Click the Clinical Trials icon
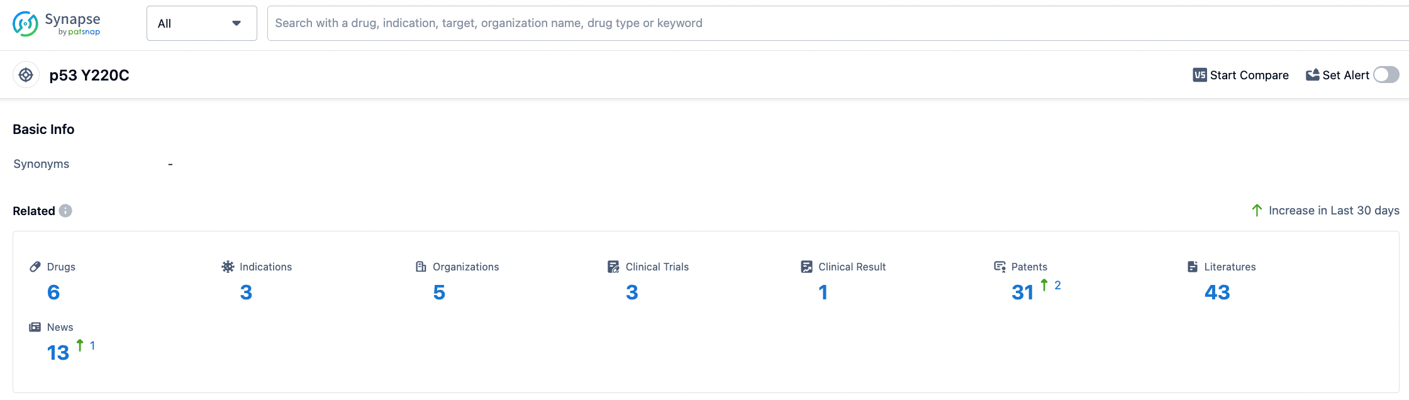Screen dimensions: 1409x400 pyautogui.click(x=613, y=267)
